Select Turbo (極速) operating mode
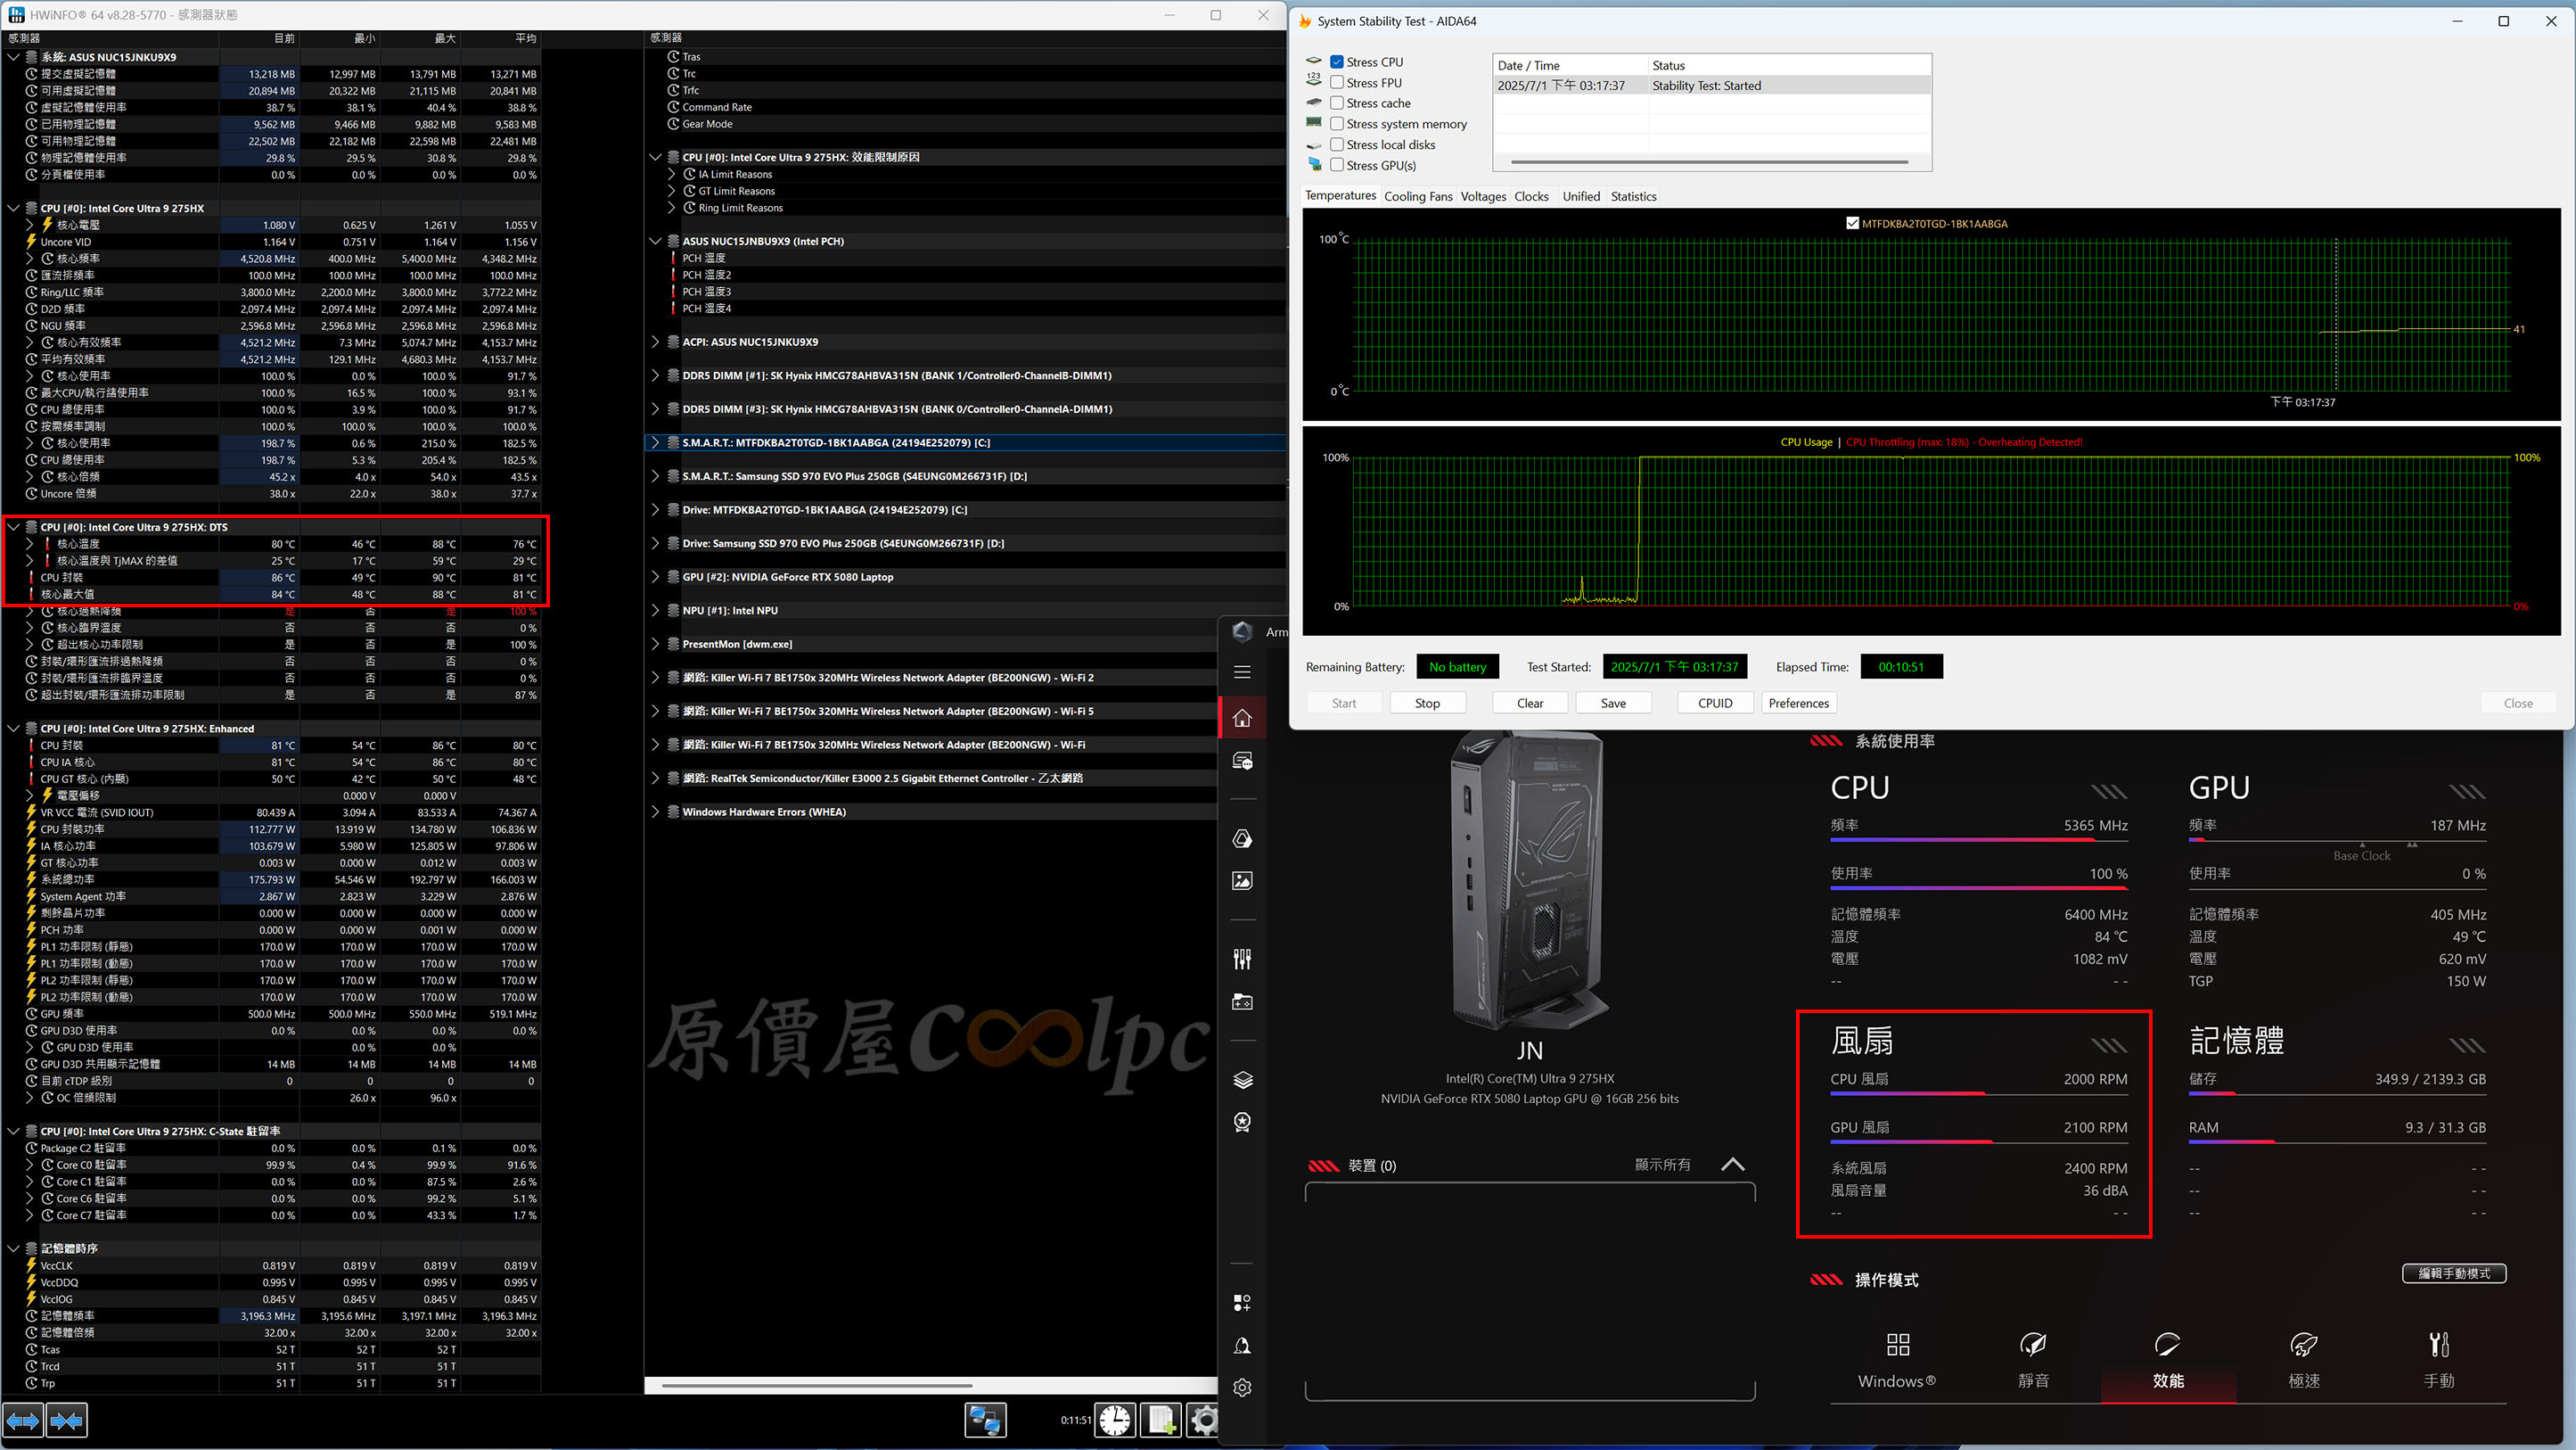Viewport: 2576px width, 1450px height. point(2304,1361)
